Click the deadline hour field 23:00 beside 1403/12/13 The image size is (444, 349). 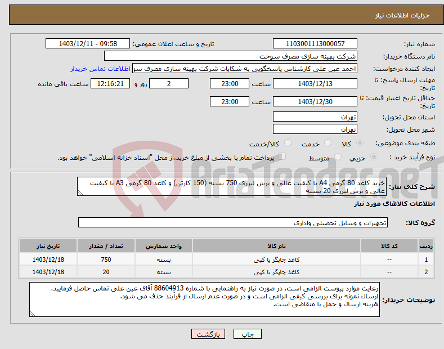coord(230,83)
